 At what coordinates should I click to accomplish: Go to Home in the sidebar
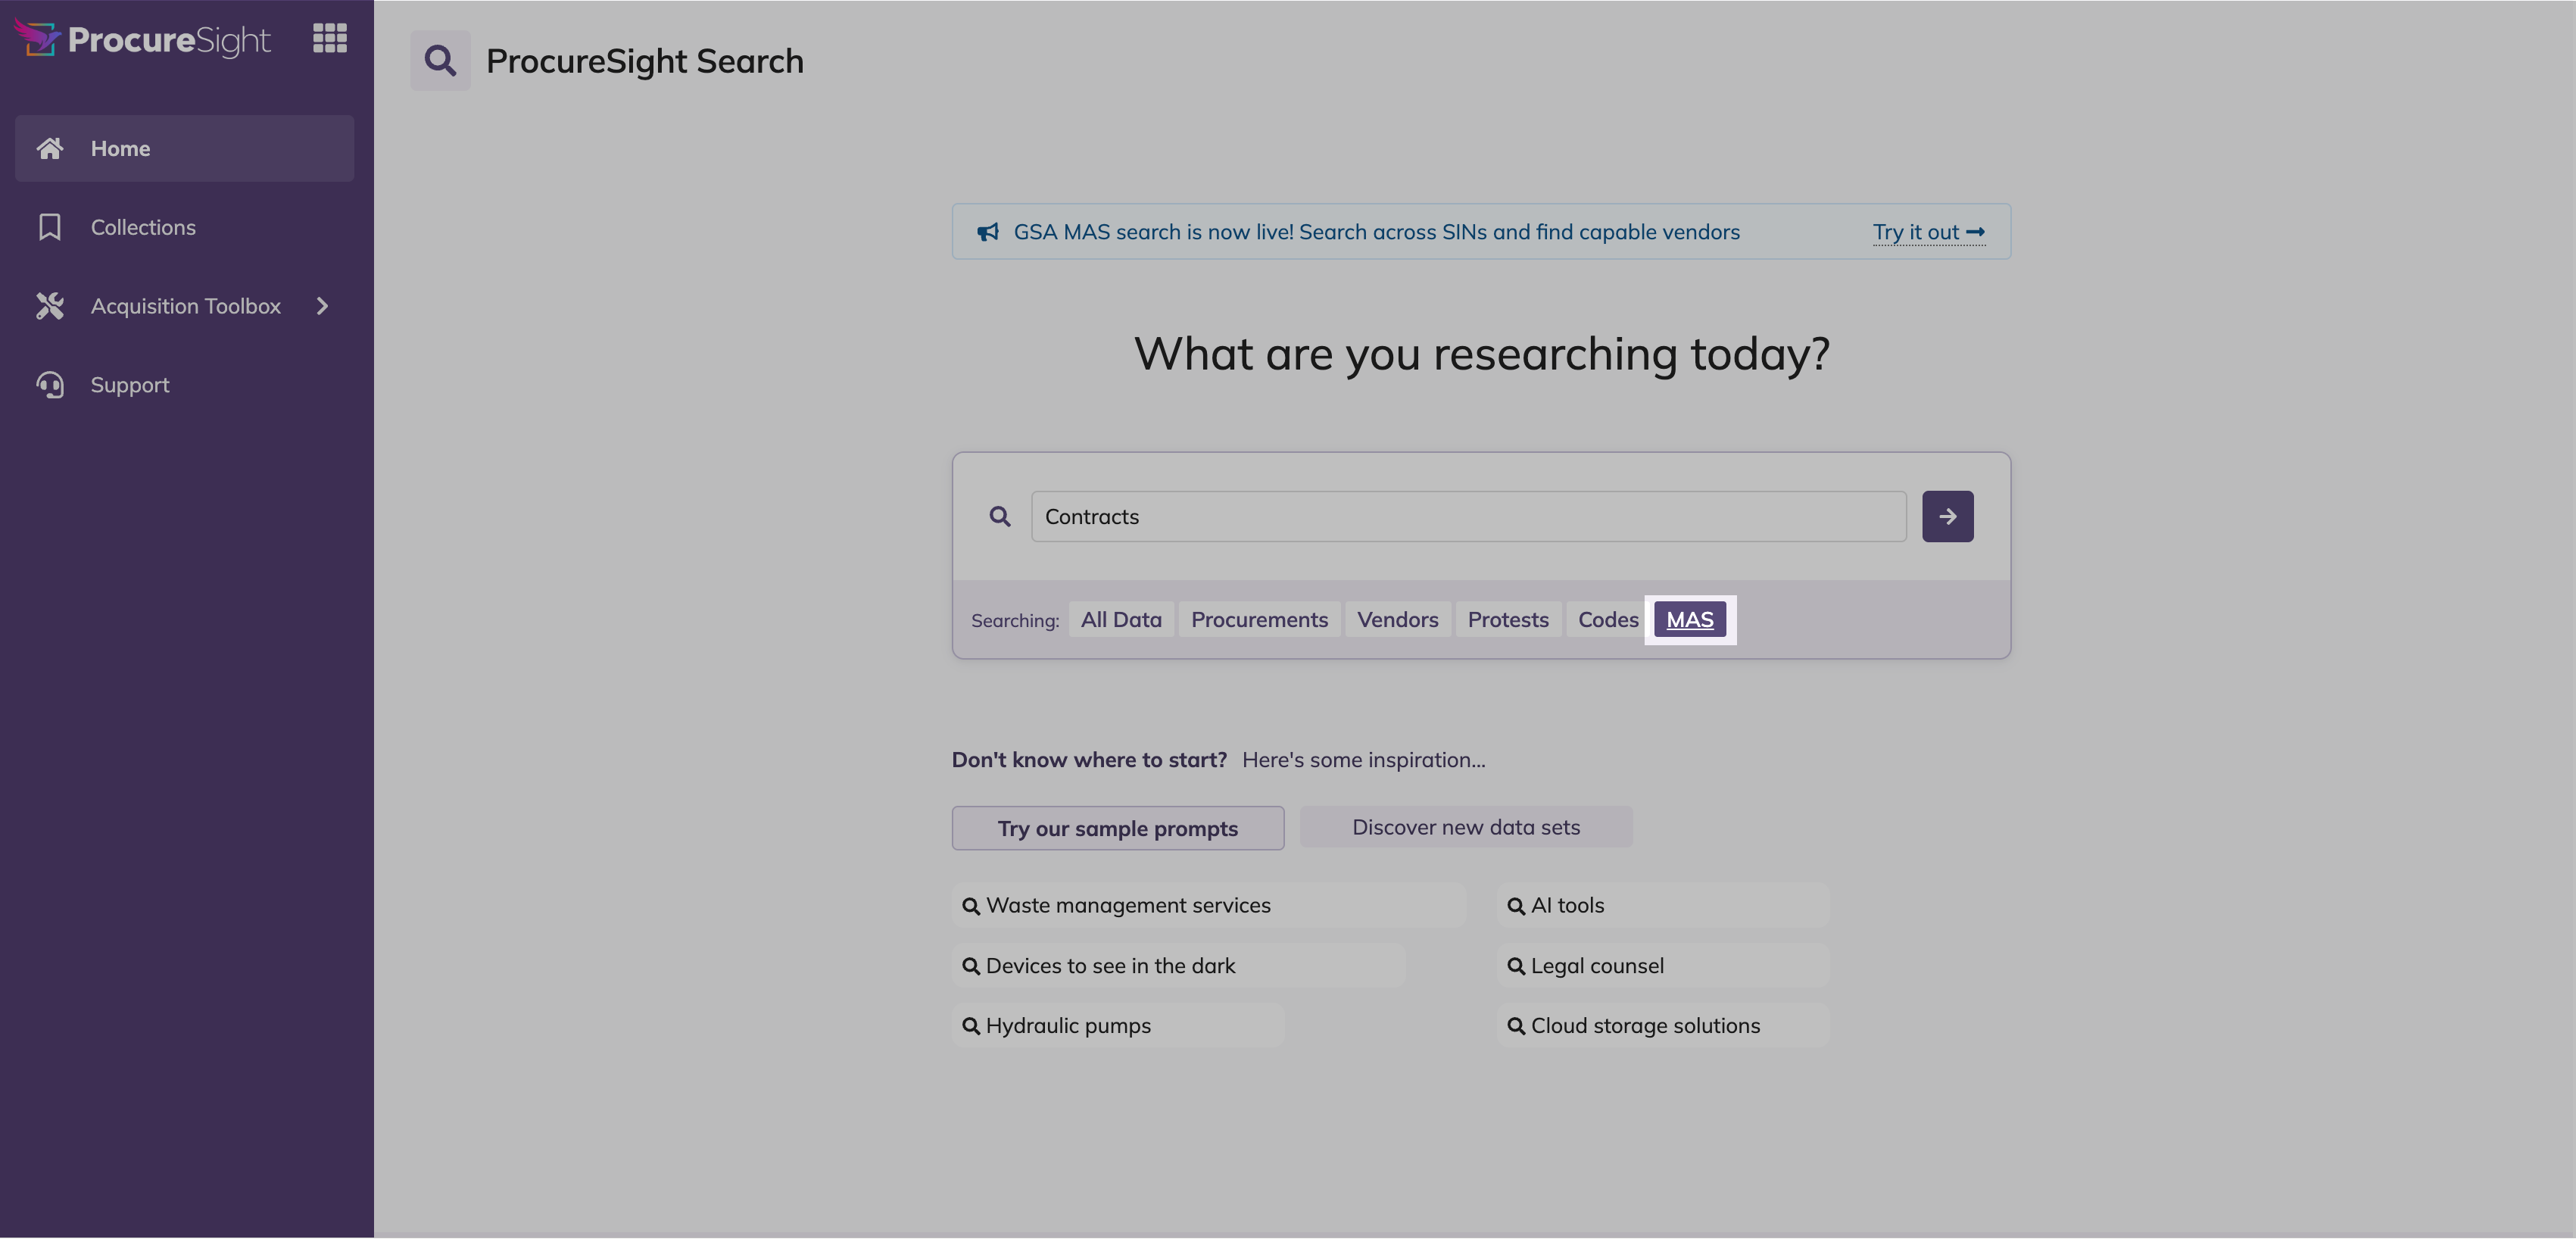185,148
